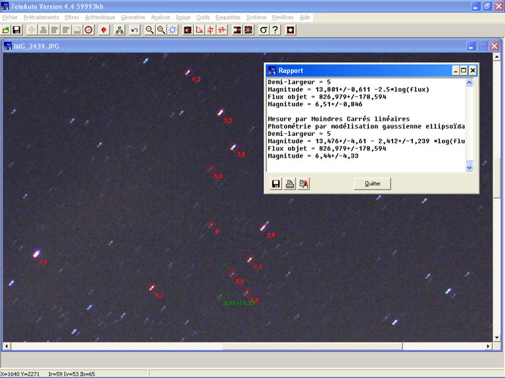This screenshot has width=505, height=378.
Task: Save the report using Rapport floppy icon
Action: pyautogui.click(x=276, y=184)
